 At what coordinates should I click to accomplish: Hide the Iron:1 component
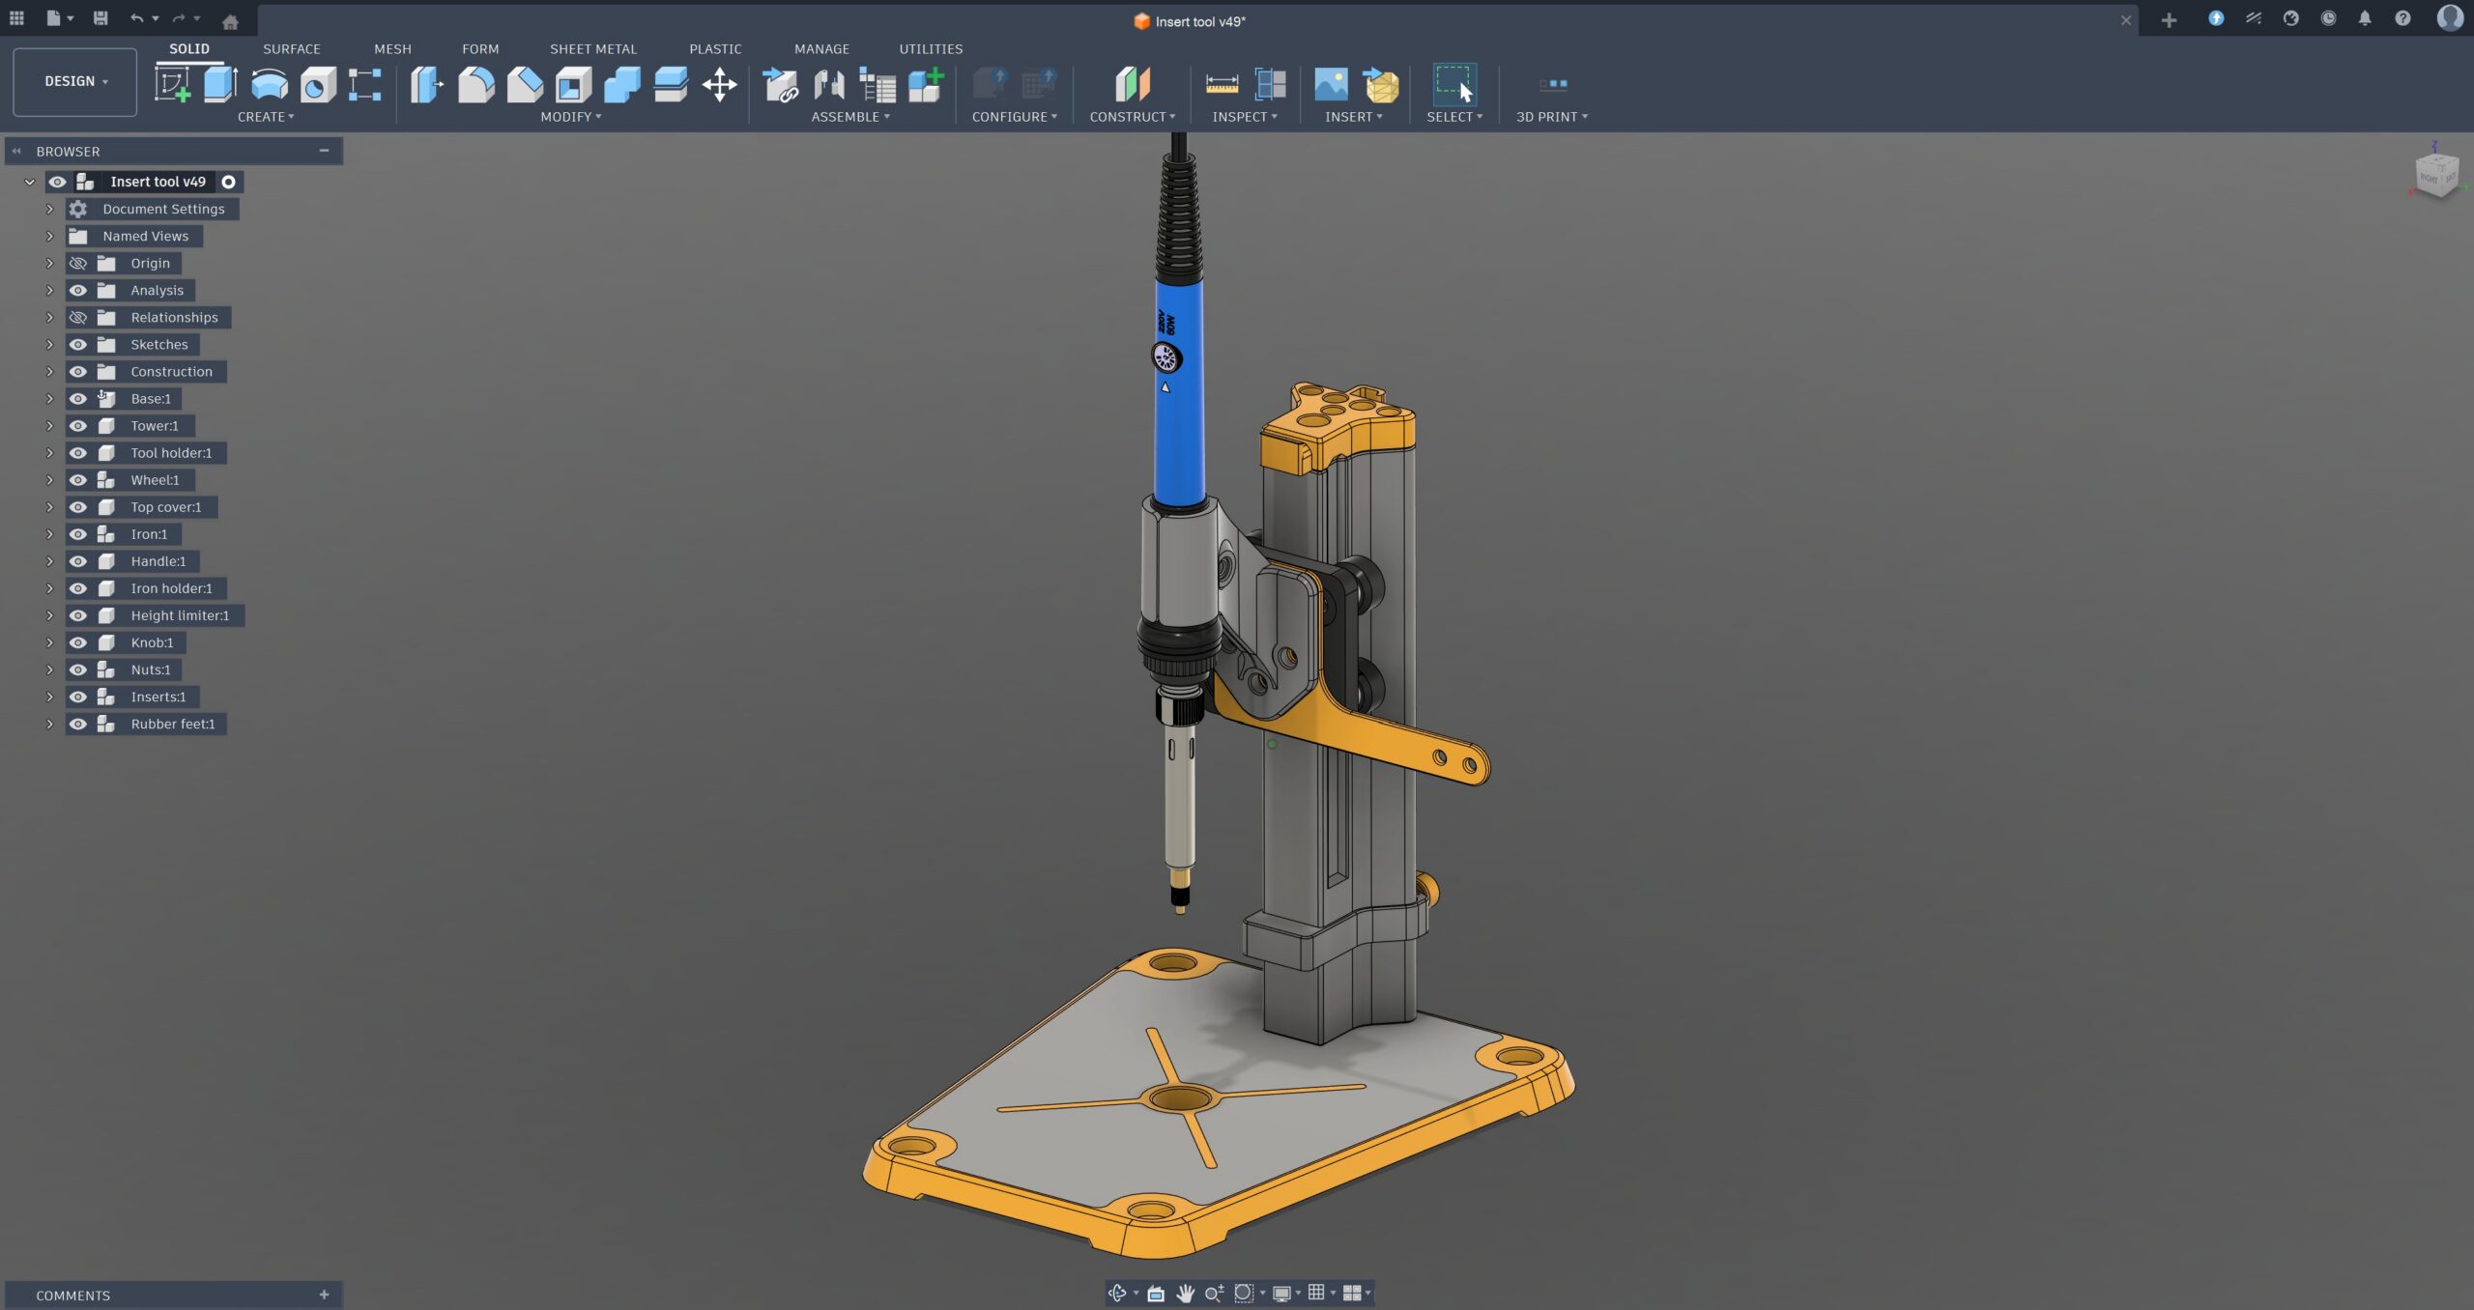pos(78,533)
